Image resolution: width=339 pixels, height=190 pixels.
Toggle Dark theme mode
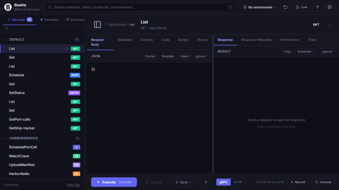pos(301,7)
